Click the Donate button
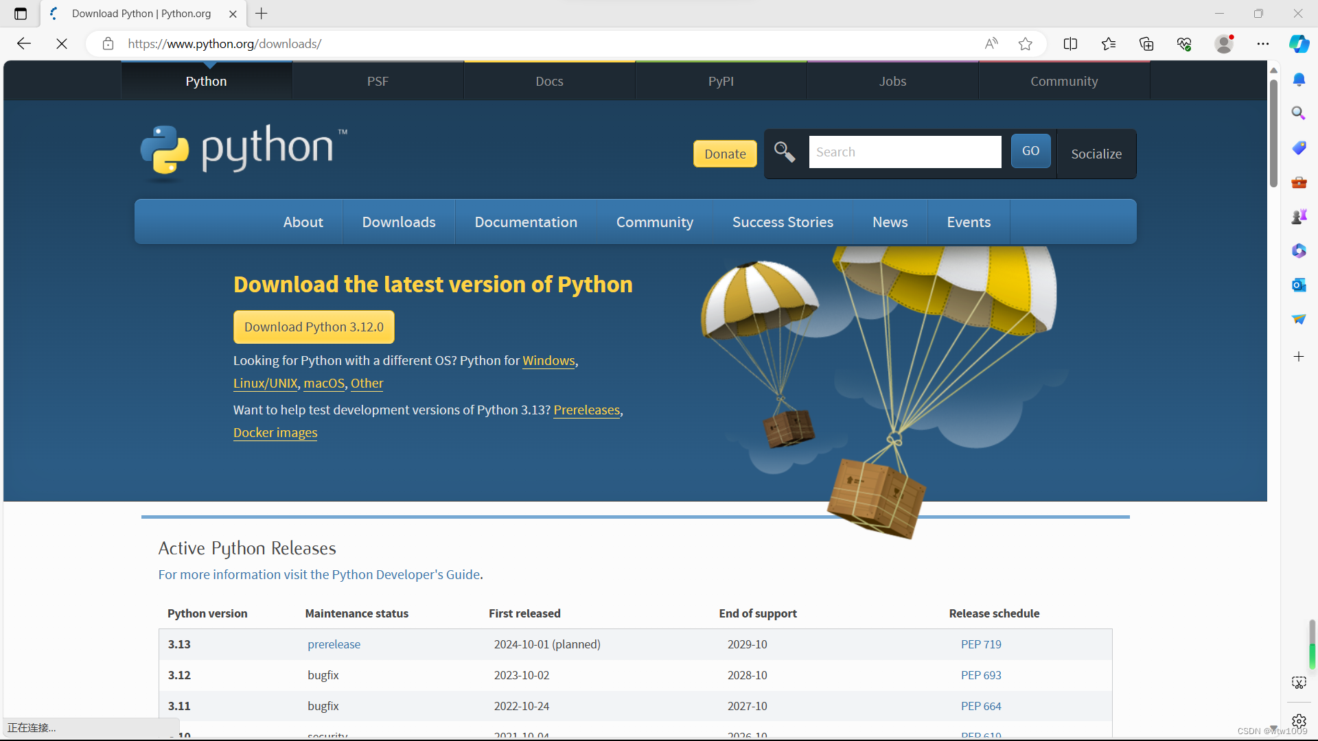This screenshot has height=741, width=1318. coord(725,154)
